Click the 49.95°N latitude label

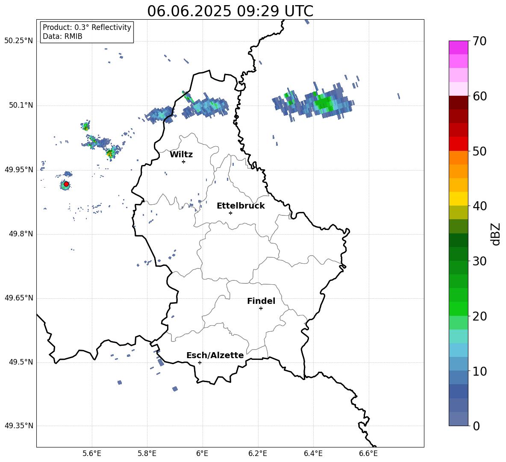click(x=19, y=169)
